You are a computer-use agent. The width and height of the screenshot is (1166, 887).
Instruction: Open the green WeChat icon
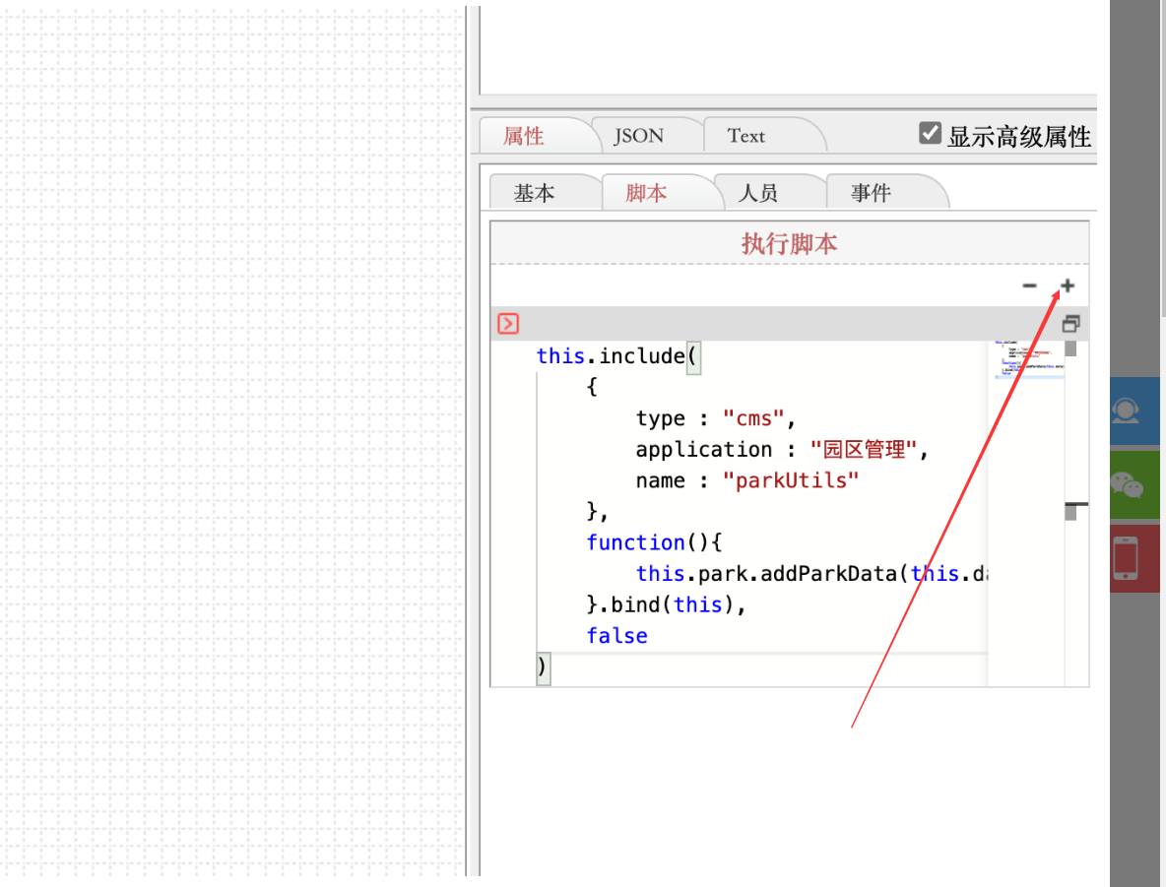(1127, 484)
